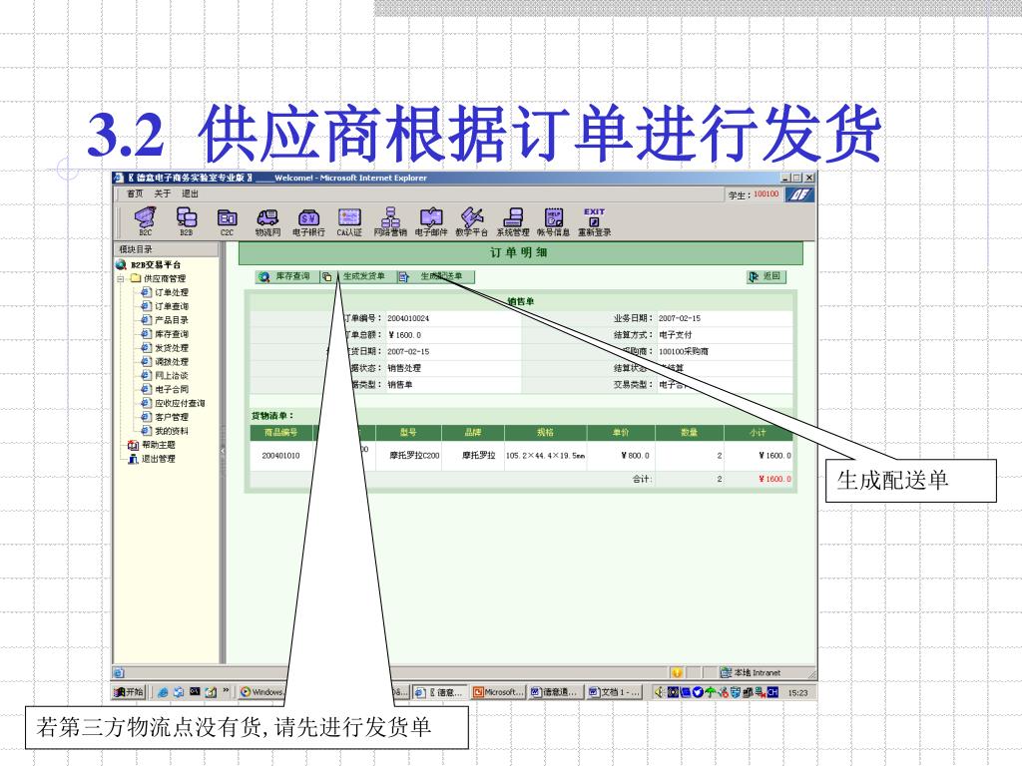This screenshot has width=1022, height=766.
Task: Click the 单价 column header
Action: click(x=621, y=433)
